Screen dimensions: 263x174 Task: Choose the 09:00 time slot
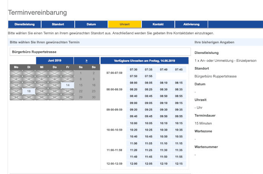pyautogui.click(x=134, y=103)
